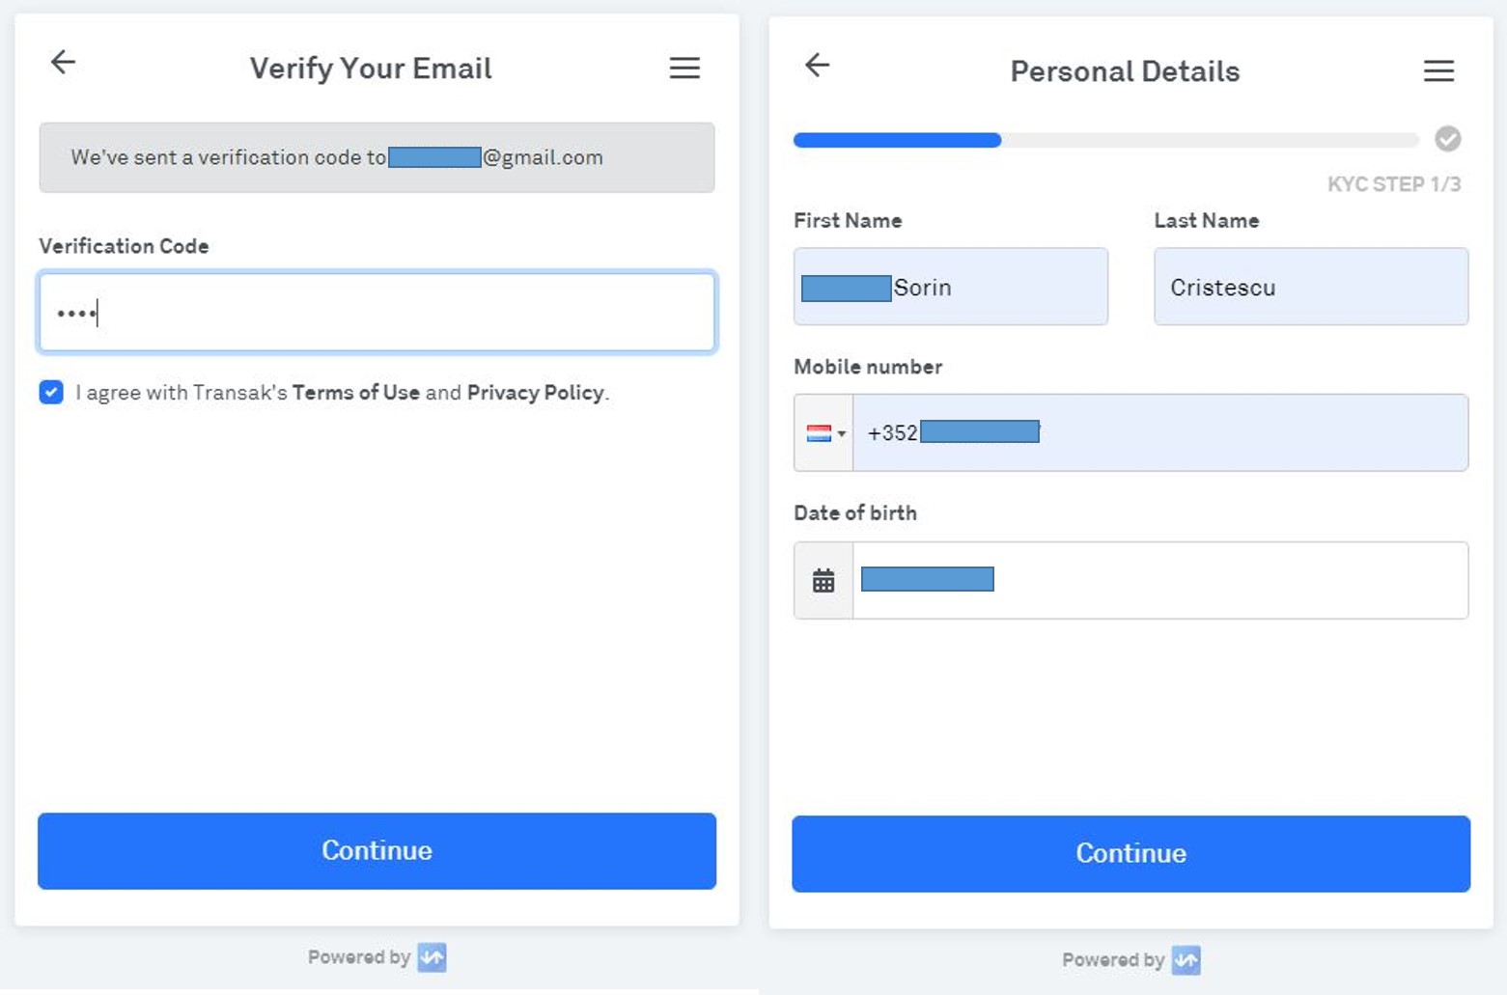1507x995 pixels.
Task: Click Transak logo under Personal Details panel
Action: coord(1186,960)
